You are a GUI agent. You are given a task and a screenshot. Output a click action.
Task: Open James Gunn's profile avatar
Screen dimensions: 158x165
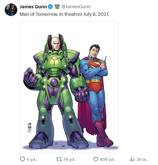11,10
